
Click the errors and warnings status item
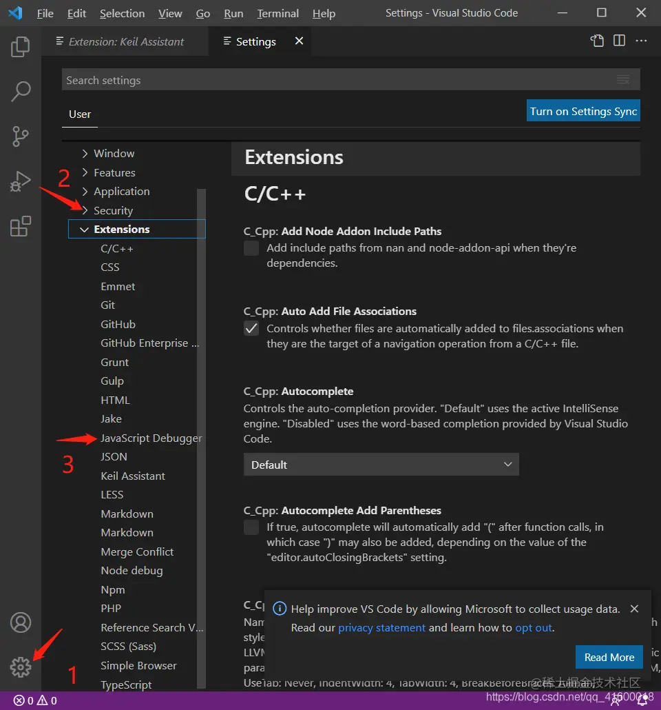tap(35, 700)
